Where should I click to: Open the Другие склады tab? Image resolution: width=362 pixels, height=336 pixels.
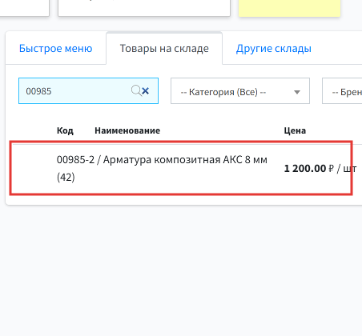click(x=274, y=49)
